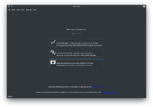Screen dimensions: 153x107
Task: Click the version number text
Action: tap(76, 34)
